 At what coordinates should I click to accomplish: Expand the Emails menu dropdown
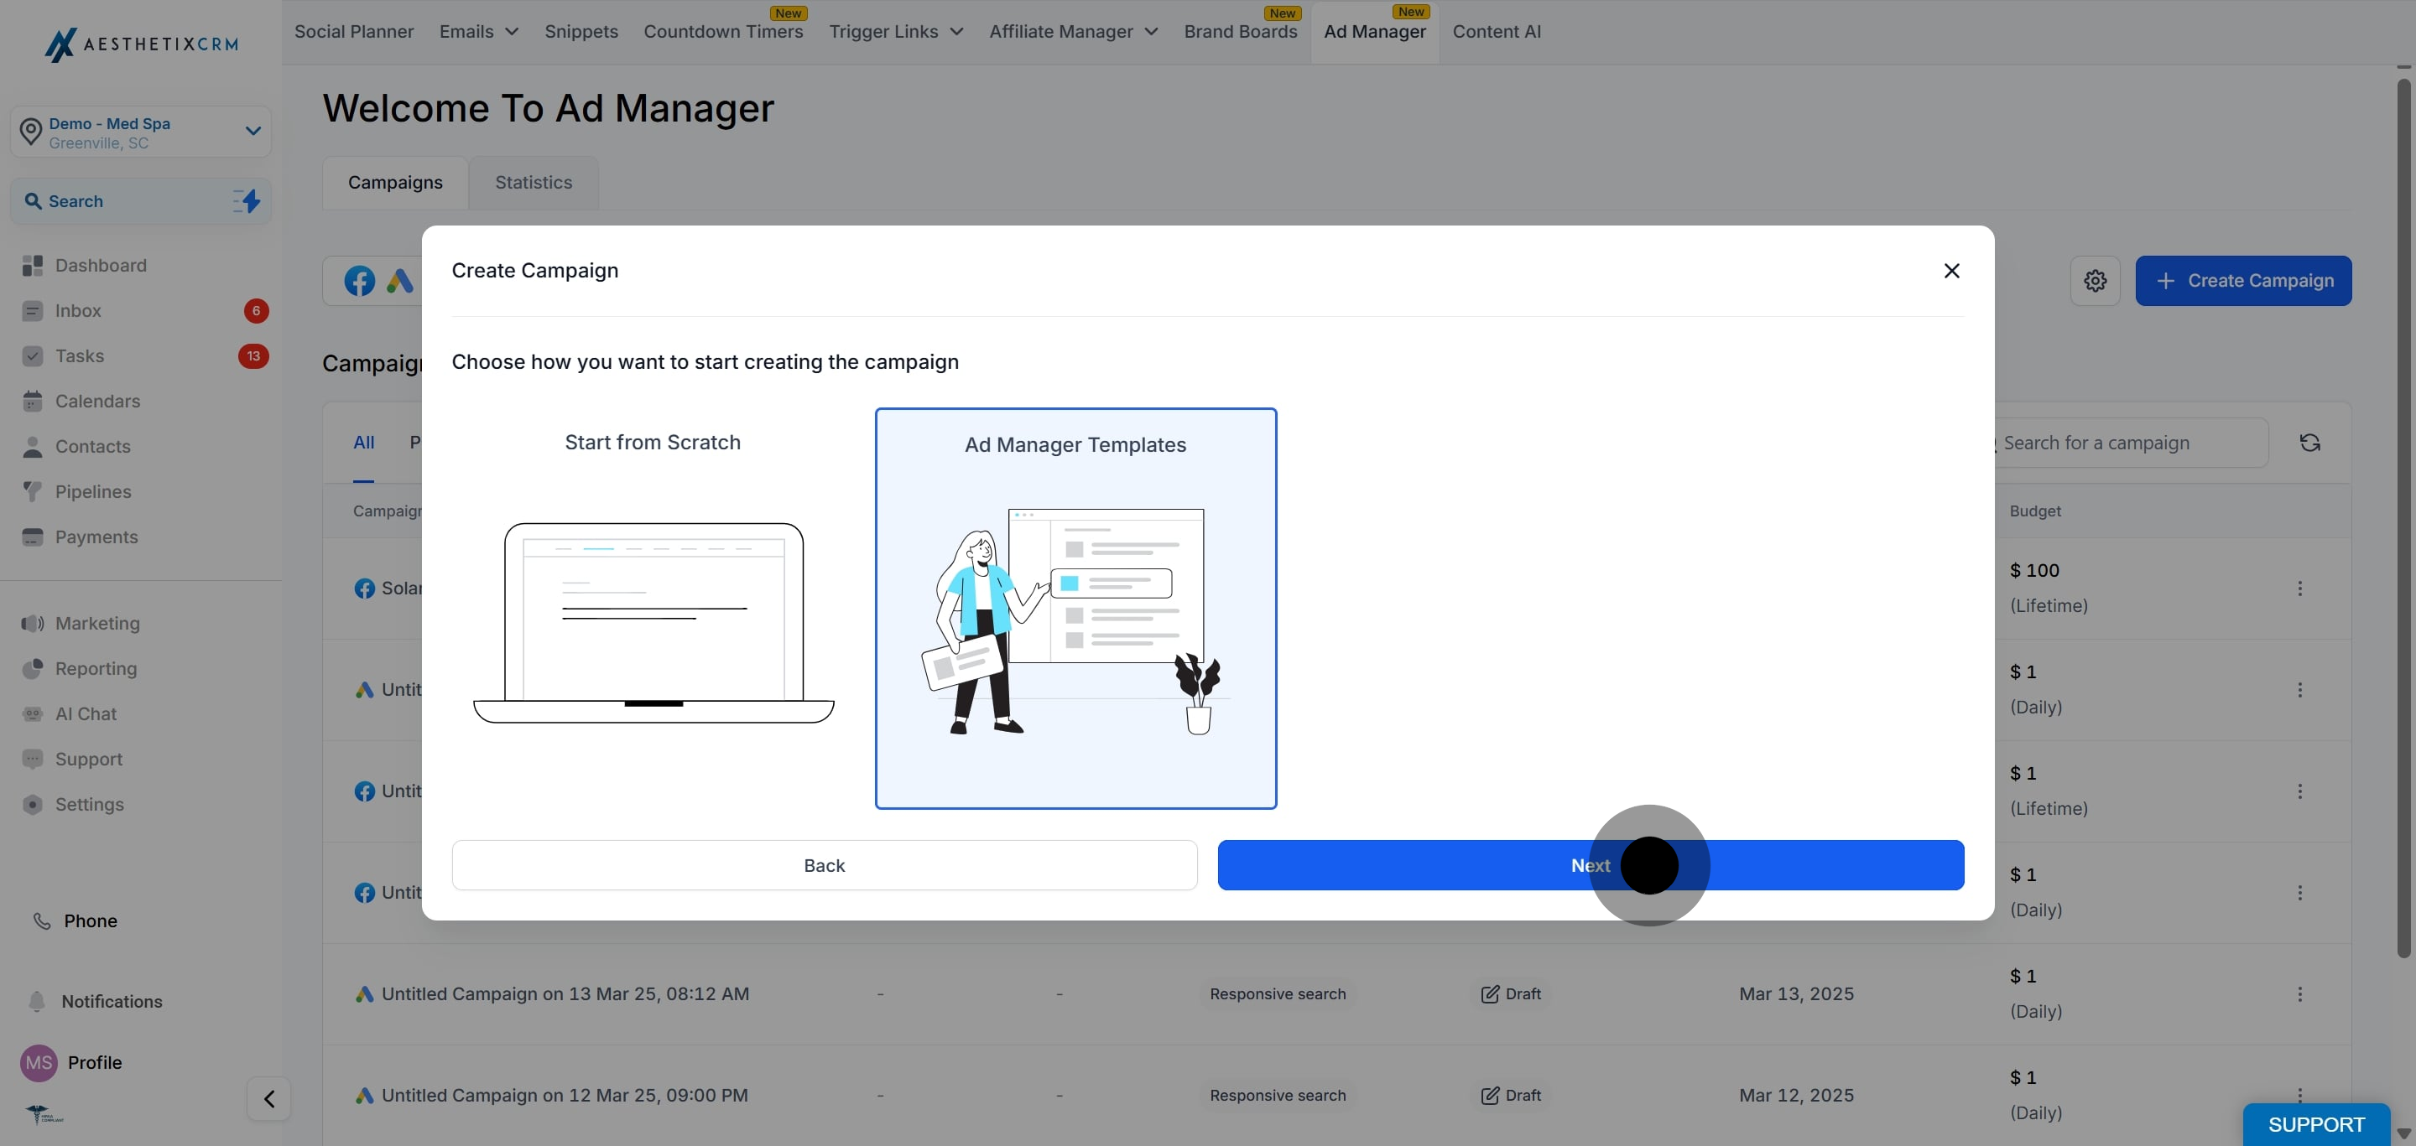point(478,32)
